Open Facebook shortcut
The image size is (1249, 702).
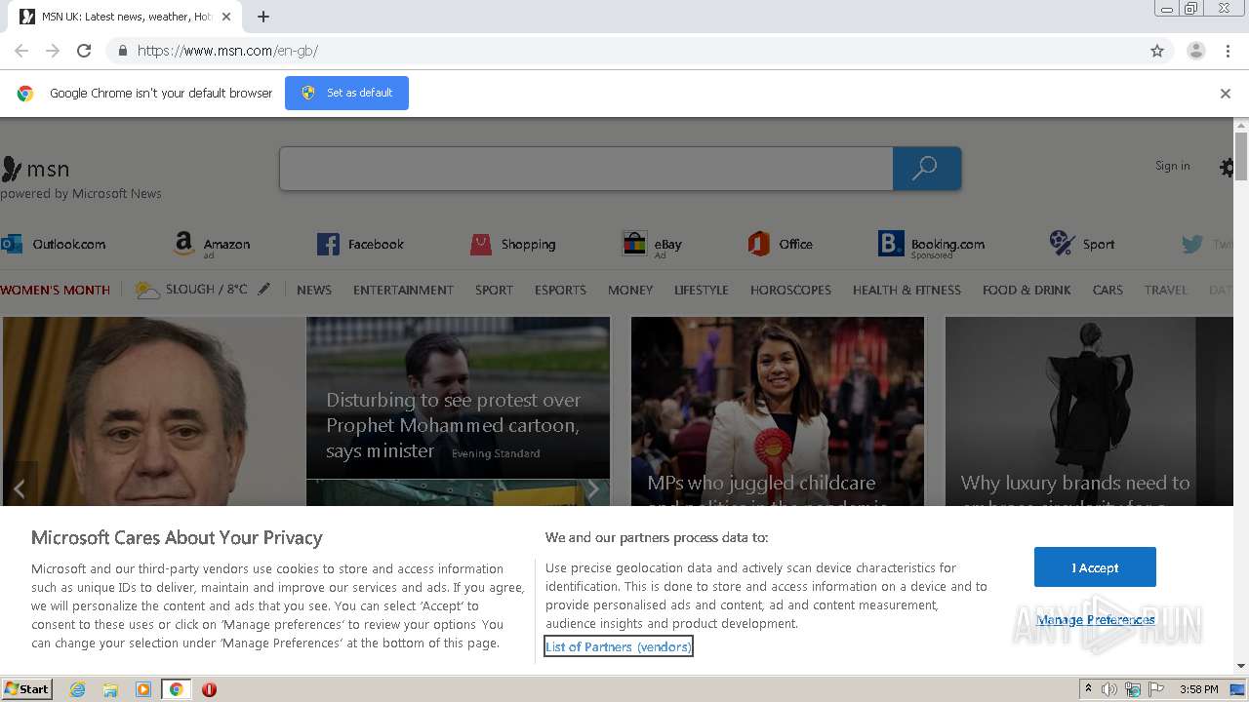360,244
